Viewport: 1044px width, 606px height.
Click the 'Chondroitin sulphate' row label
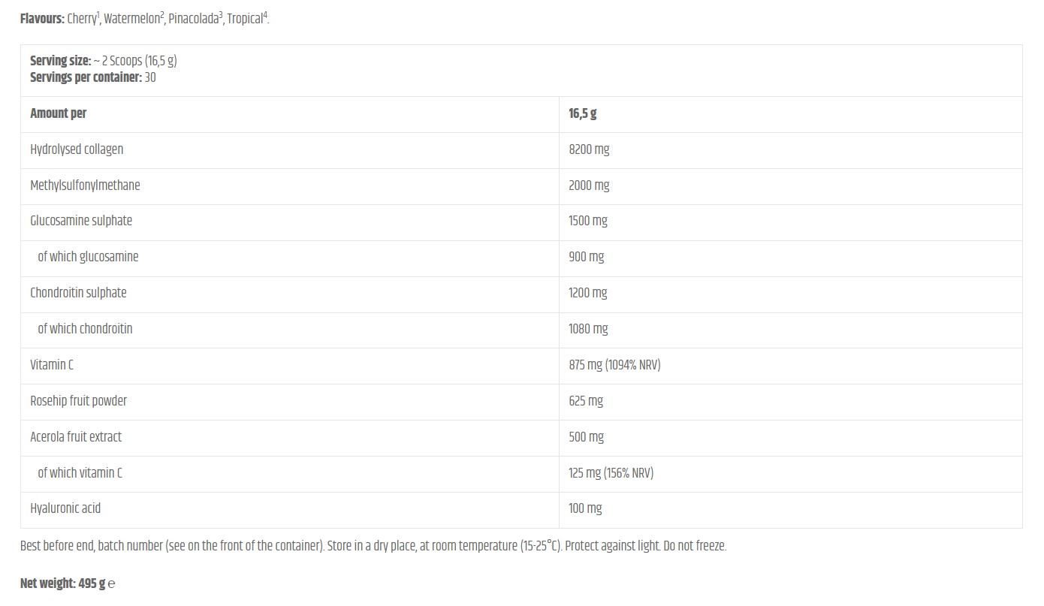(78, 293)
